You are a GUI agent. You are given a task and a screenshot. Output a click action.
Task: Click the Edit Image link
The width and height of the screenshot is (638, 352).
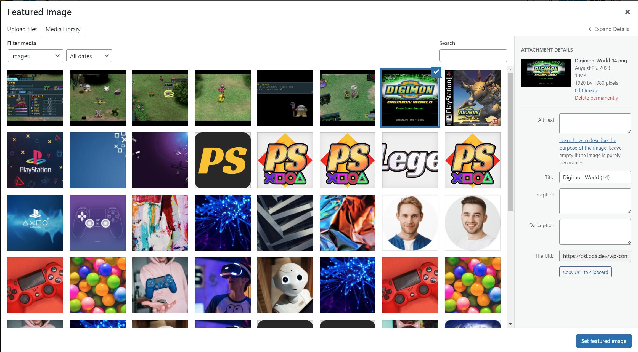586,90
